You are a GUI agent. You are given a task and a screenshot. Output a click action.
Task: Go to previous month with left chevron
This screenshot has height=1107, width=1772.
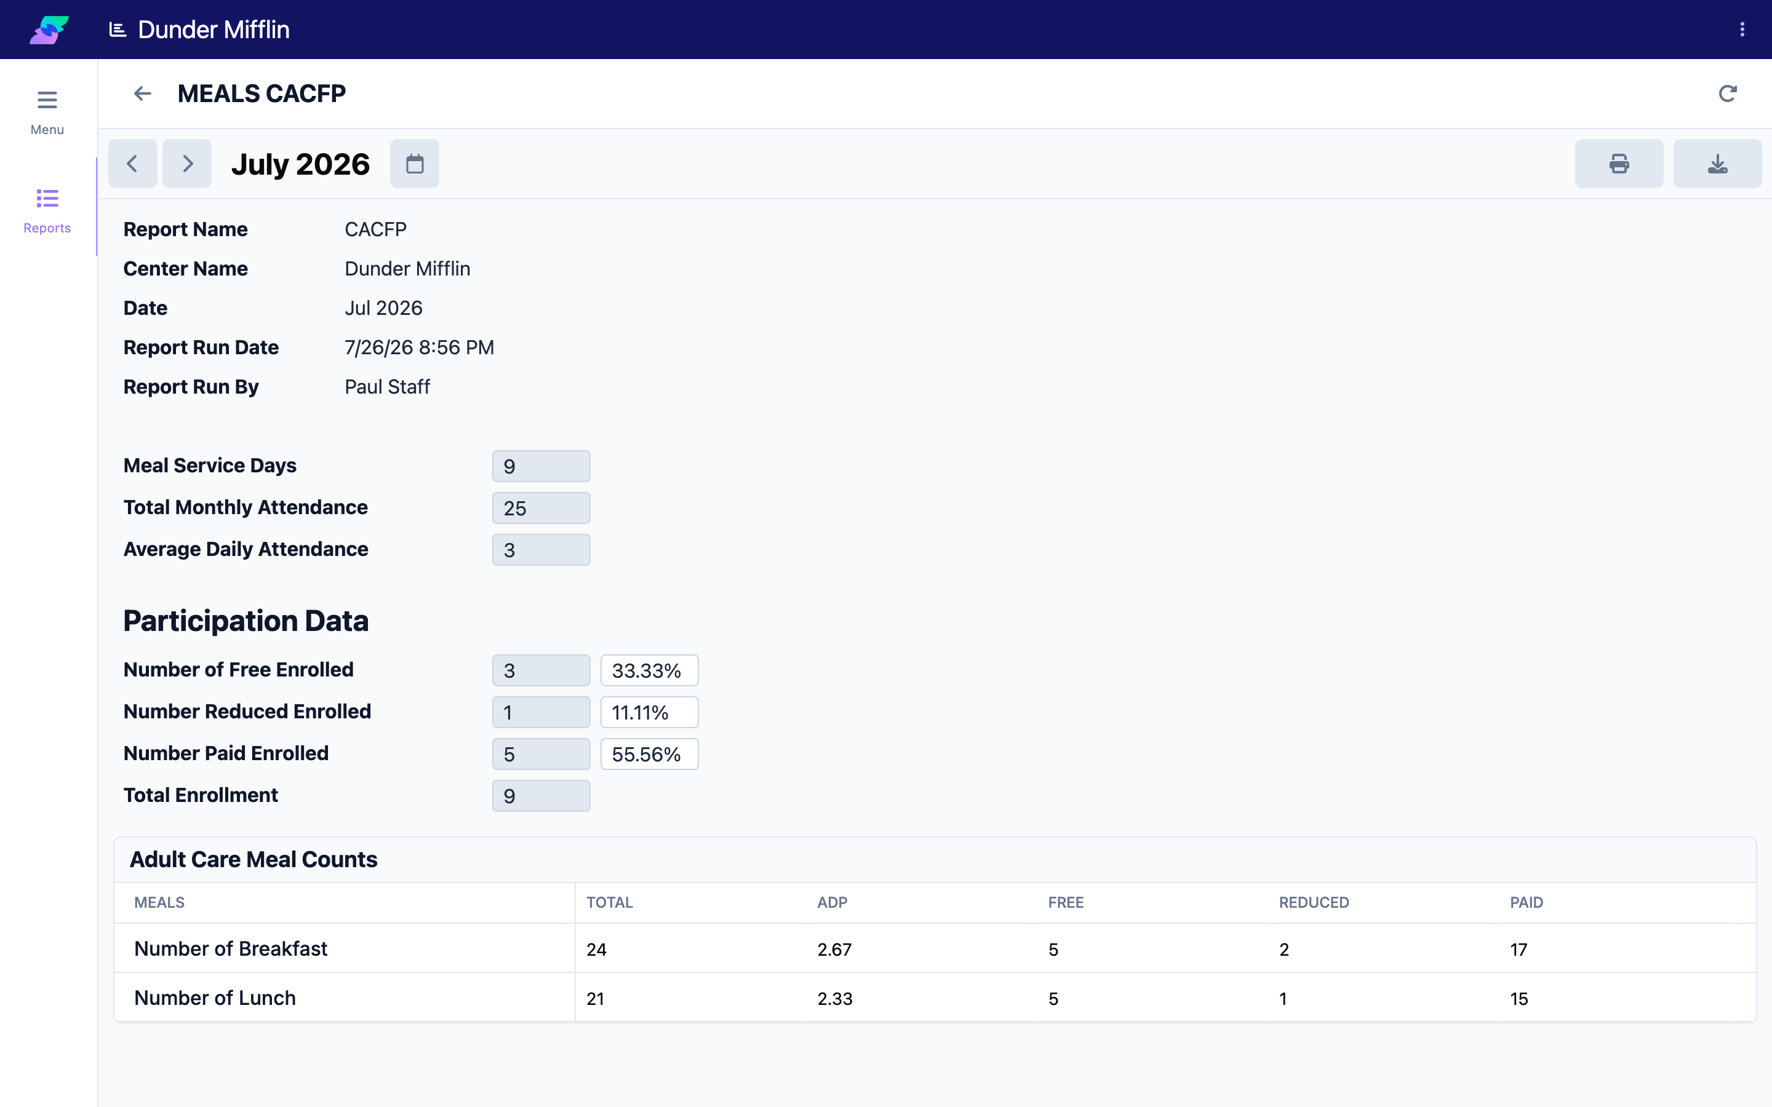click(x=132, y=163)
